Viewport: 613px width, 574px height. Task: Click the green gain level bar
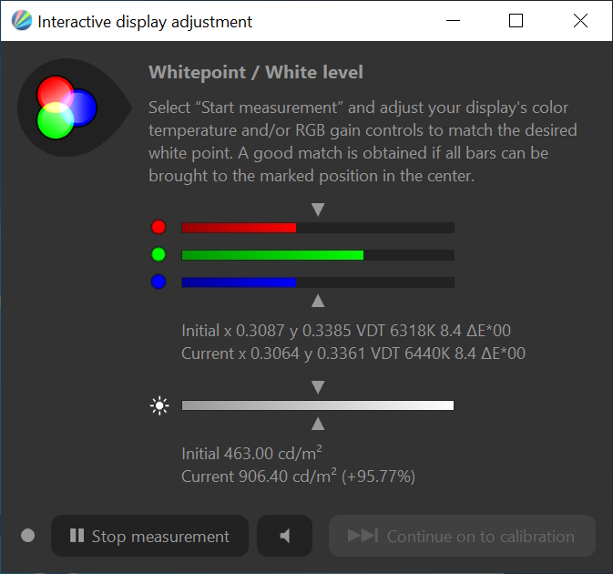click(317, 255)
